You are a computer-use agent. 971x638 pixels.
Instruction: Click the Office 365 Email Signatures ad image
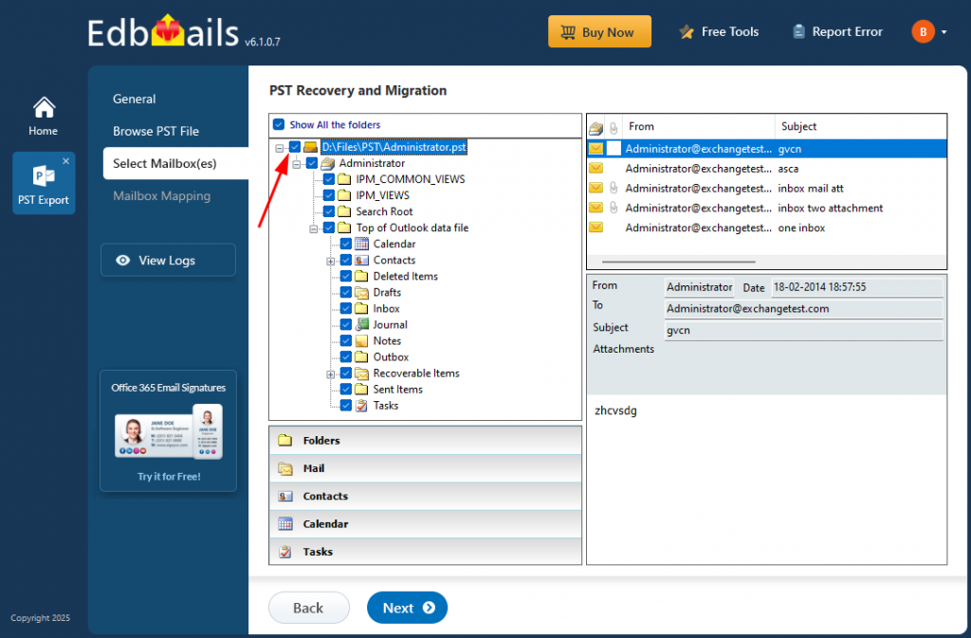[x=169, y=432]
